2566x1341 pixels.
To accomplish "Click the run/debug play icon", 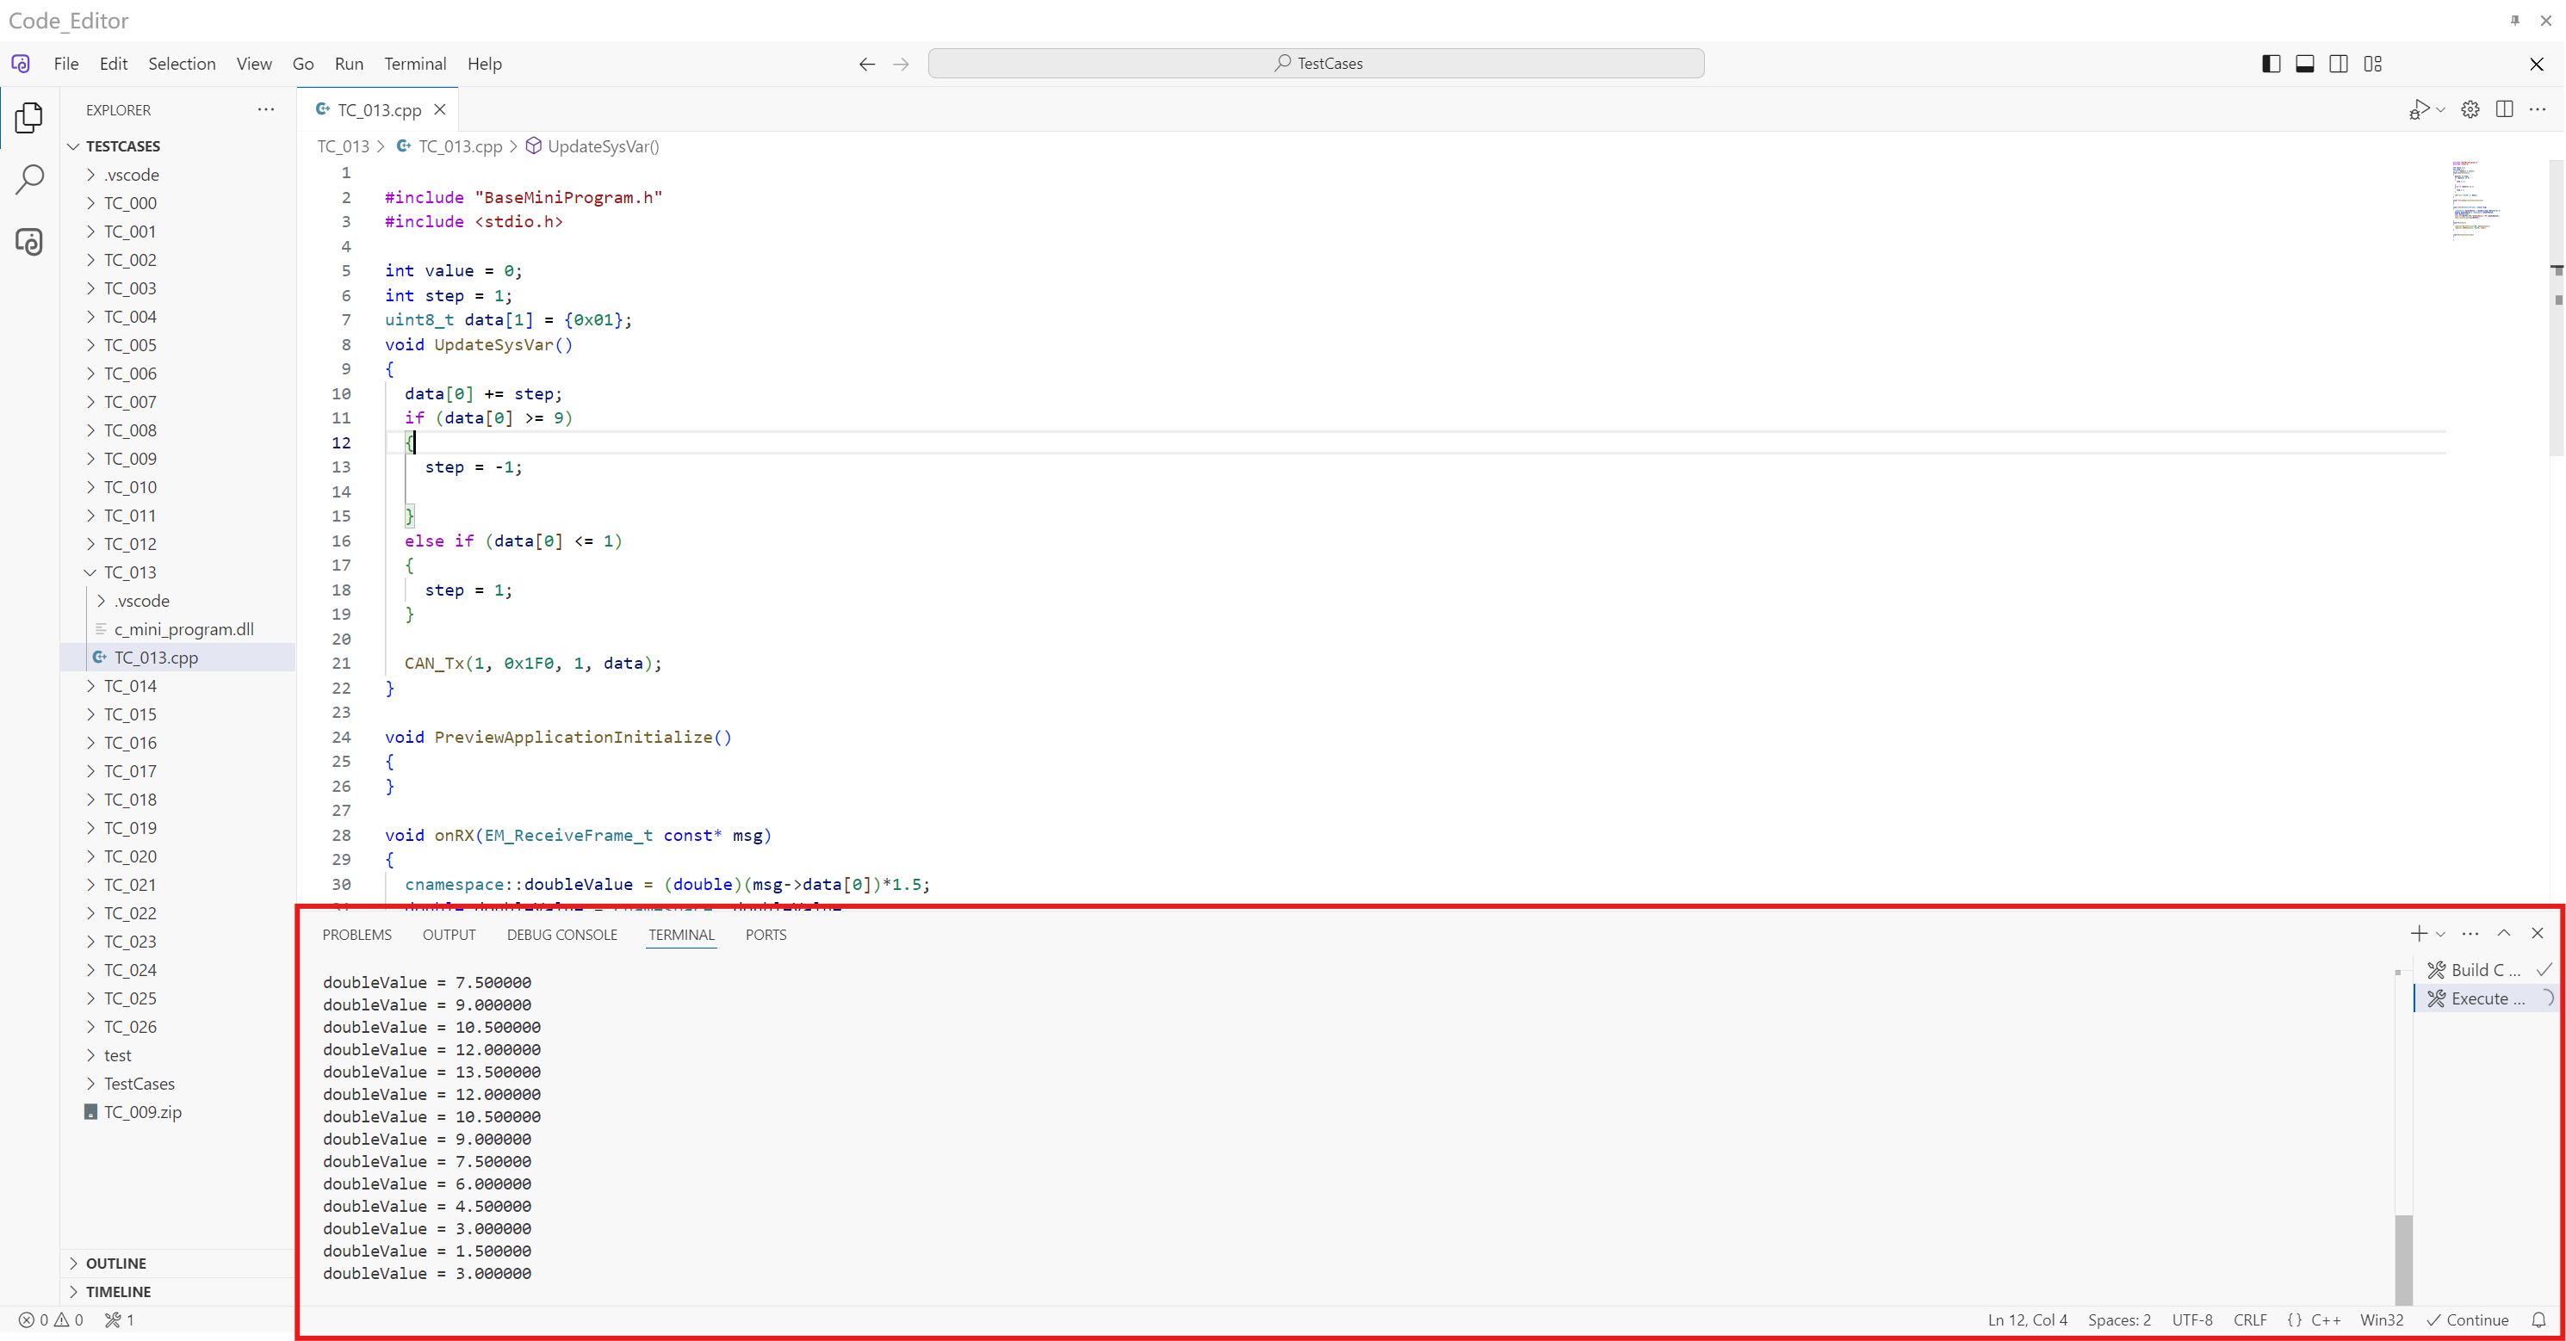I will pos(2420,109).
